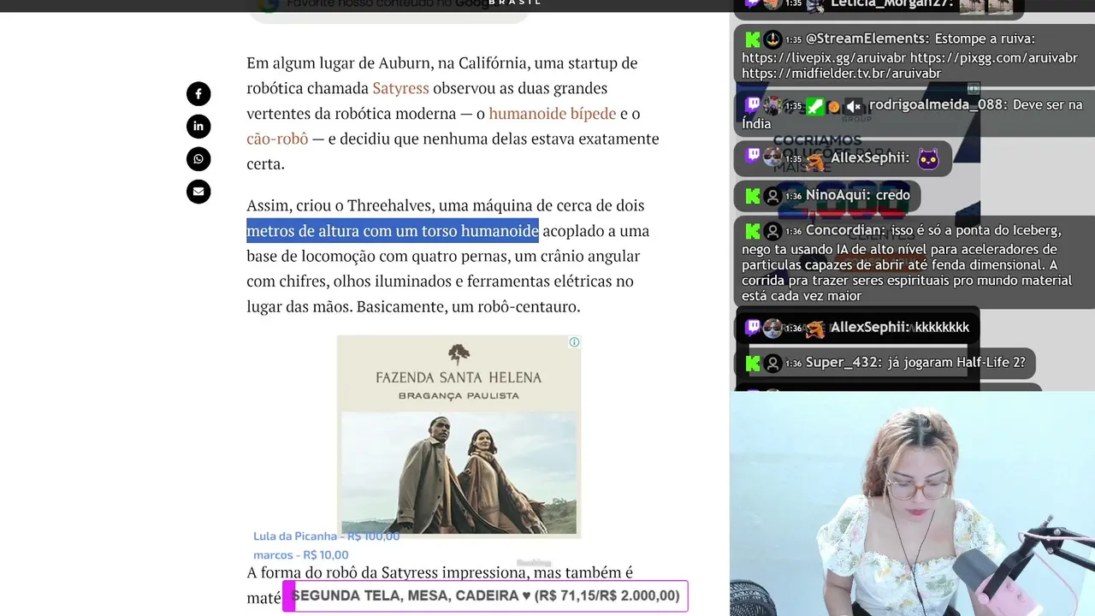Image resolution: width=1095 pixels, height=616 pixels.
Task: Open the 'cão-robô' link
Action: click(277, 139)
